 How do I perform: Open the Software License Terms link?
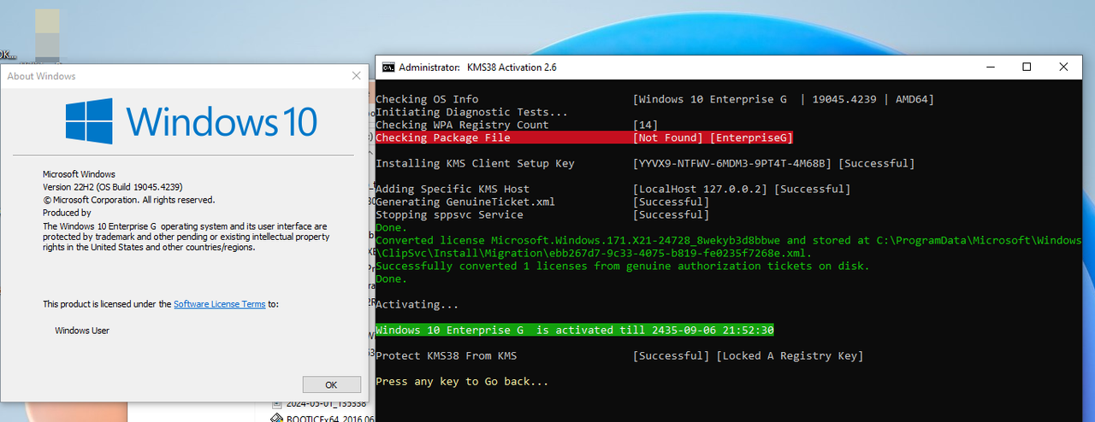coord(219,304)
